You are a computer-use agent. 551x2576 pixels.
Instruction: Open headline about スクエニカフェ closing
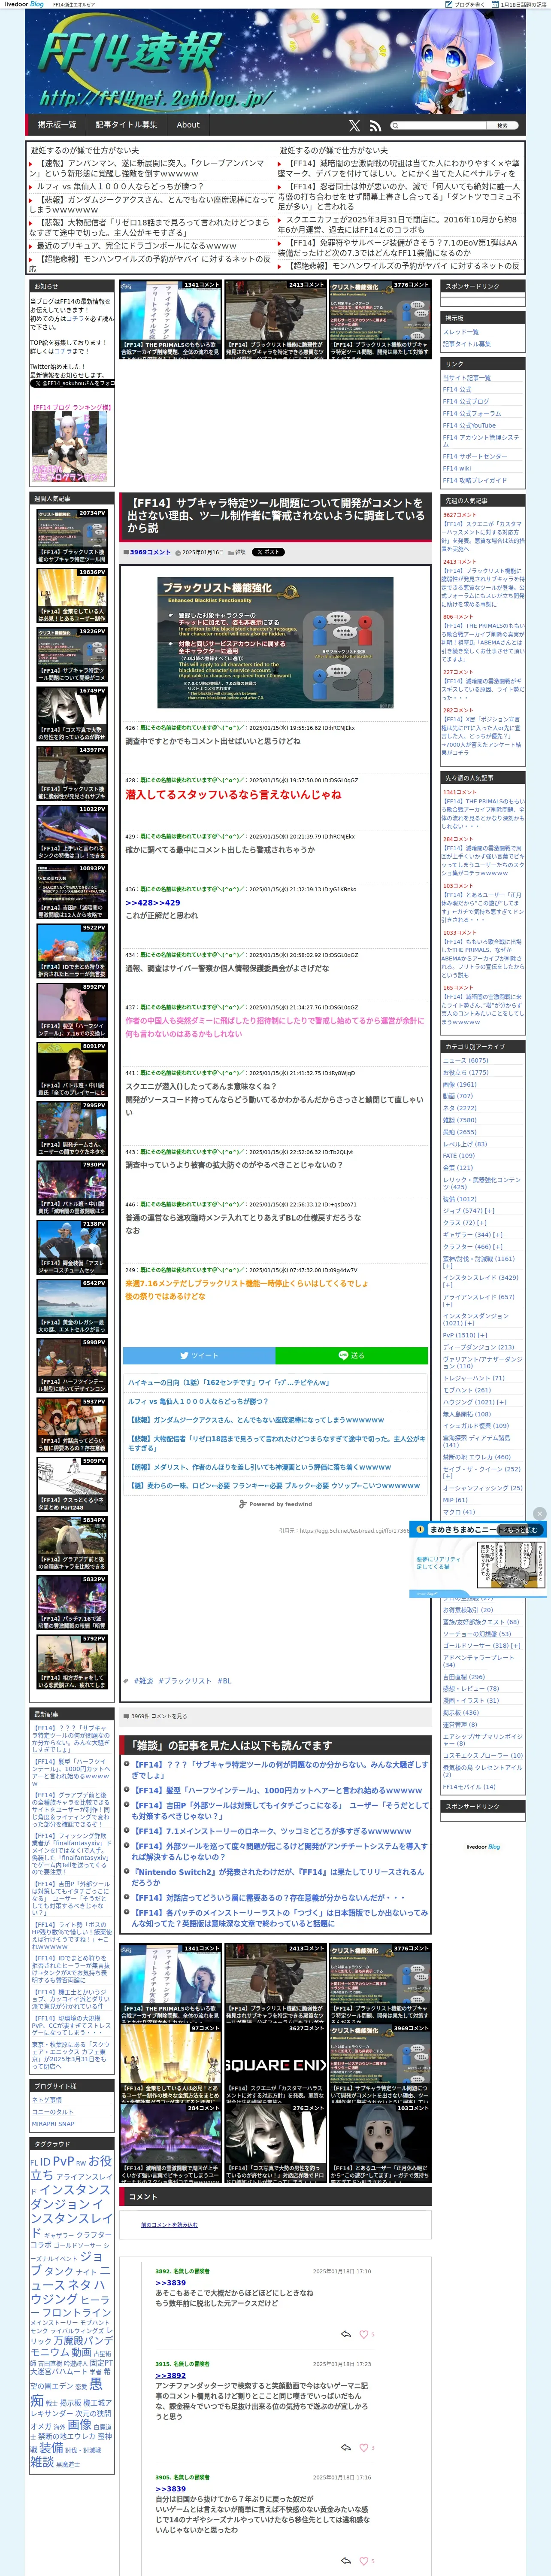click(x=398, y=225)
